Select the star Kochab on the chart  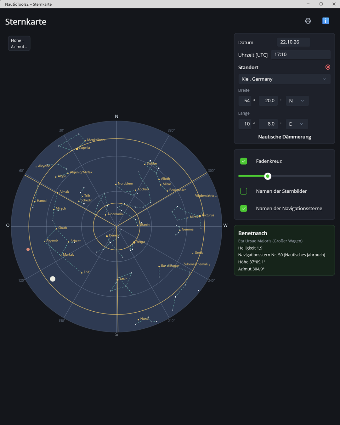click(136, 190)
